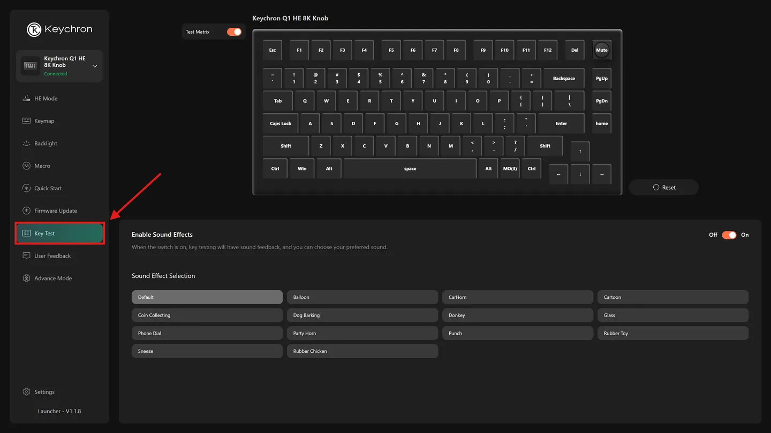Pick the Rubber Chicken sound
The width and height of the screenshot is (771, 433).
pos(362,351)
